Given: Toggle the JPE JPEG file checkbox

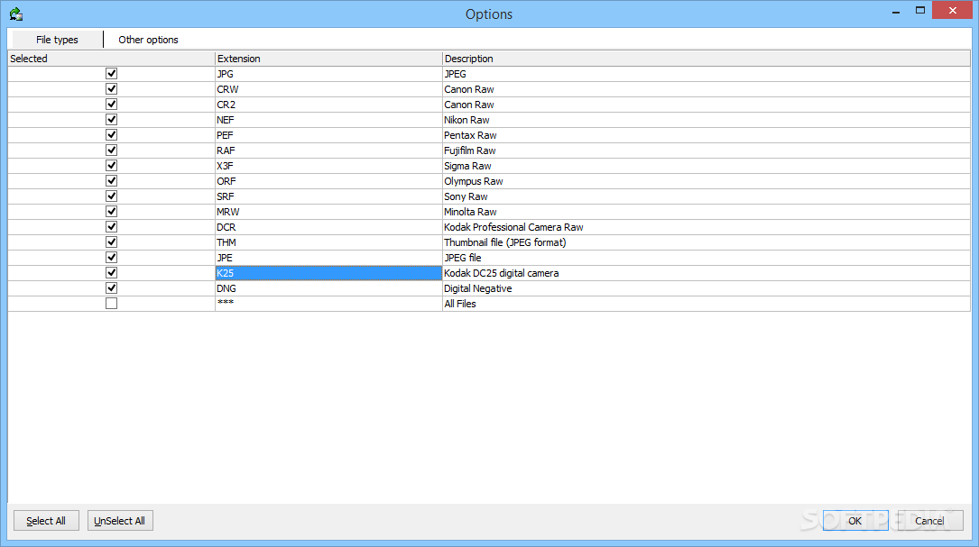Looking at the screenshot, I should (111, 258).
